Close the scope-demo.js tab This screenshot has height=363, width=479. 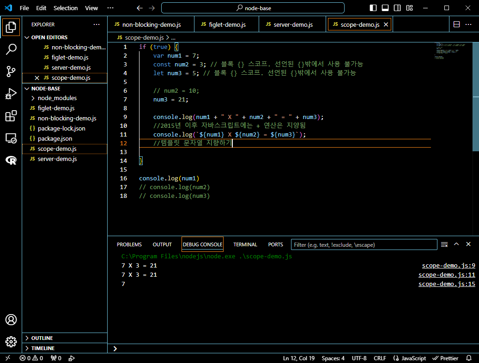386,24
